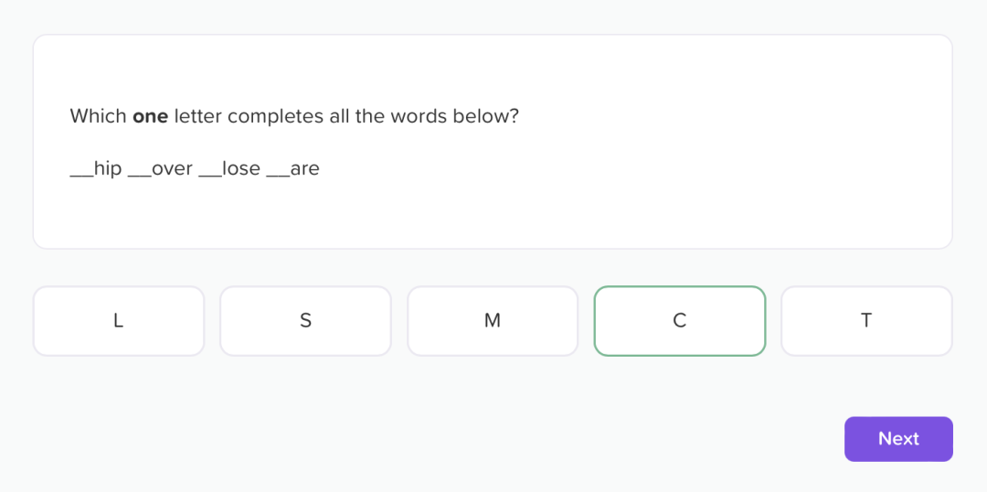Click the incomplete word "__are"

pos(293,169)
